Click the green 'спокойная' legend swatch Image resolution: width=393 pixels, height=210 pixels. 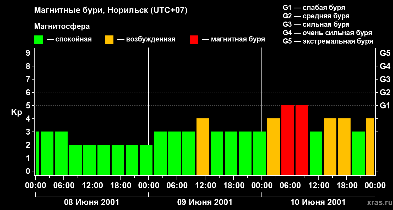[38, 40]
